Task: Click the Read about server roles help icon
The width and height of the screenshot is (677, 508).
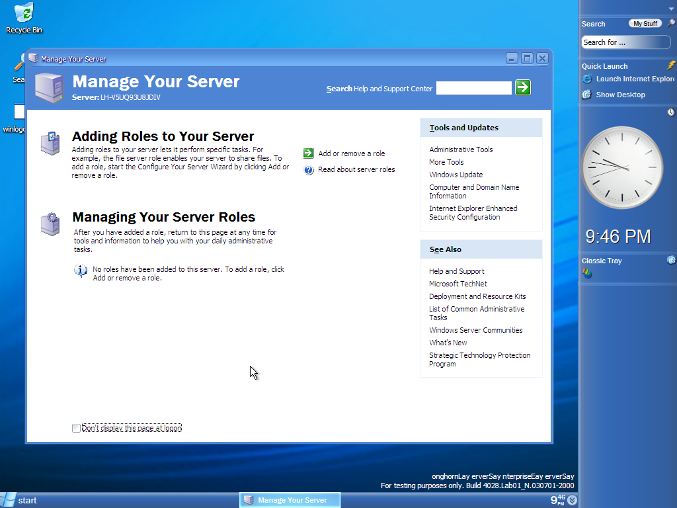Action: pos(308,170)
